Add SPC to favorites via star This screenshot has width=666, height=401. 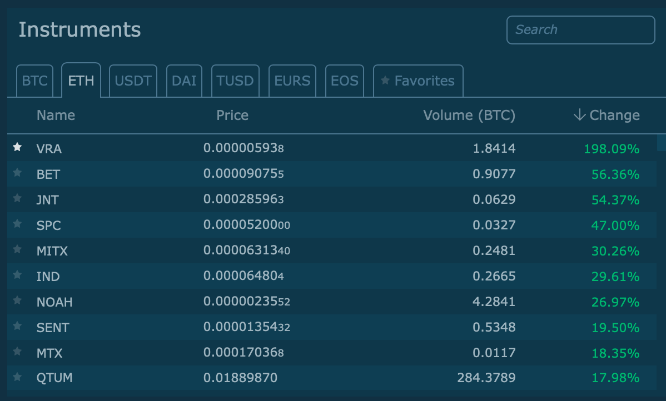(x=17, y=224)
